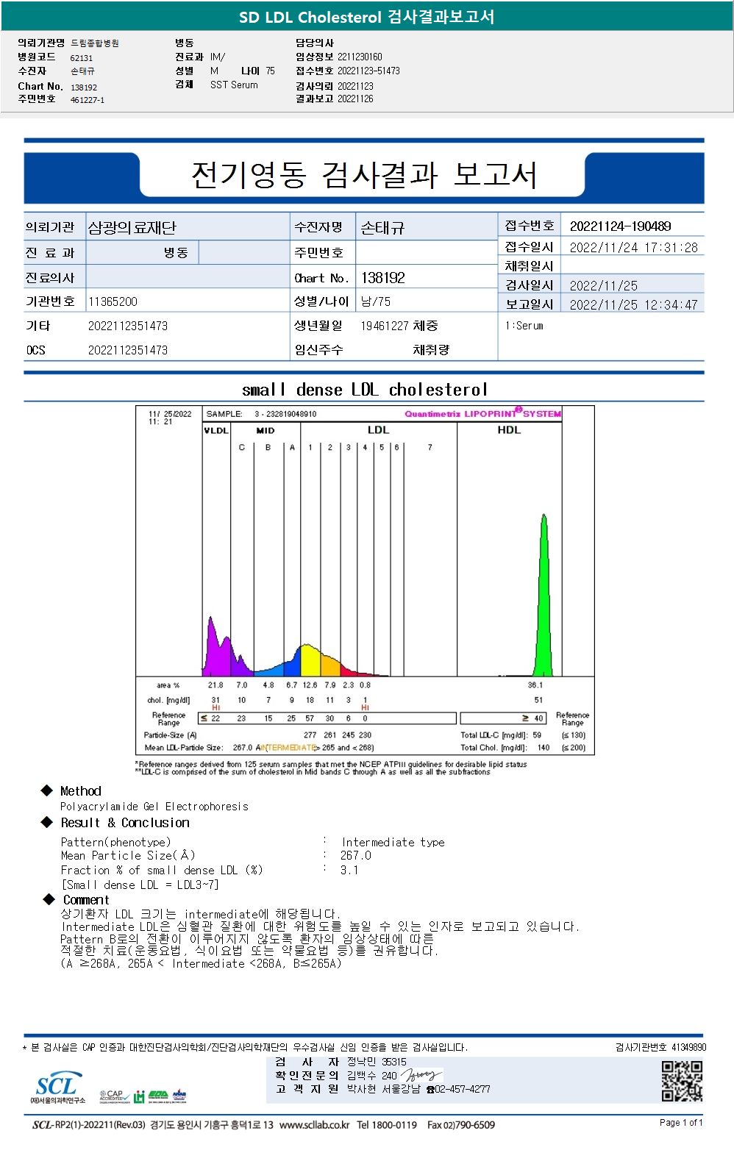Click the 'HDL' column header in chart
The height and width of the screenshot is (1150, 734).
pos(509,430)
